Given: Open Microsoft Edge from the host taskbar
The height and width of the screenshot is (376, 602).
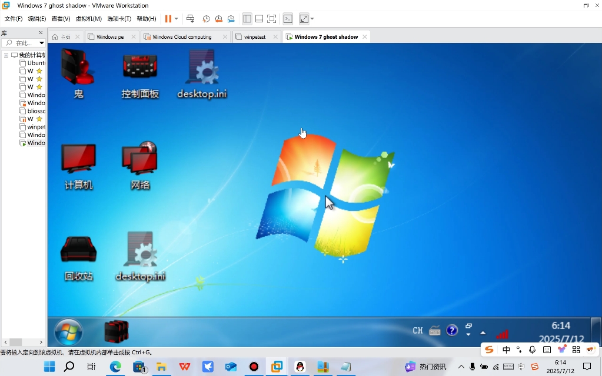Looking at the screenshot, I should pos(115,367).
